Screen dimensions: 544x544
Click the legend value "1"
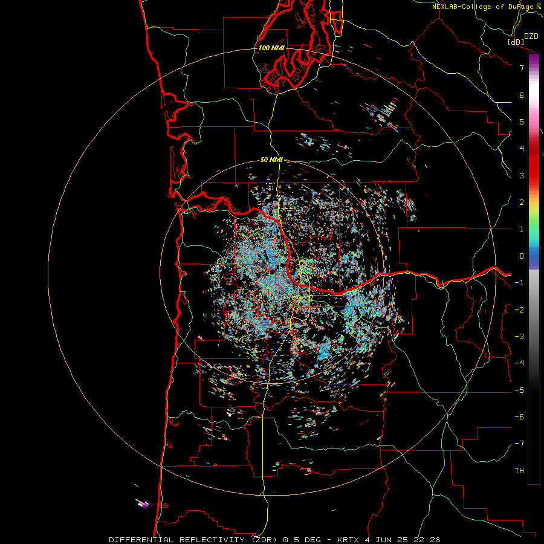click(x=522, y=229)
